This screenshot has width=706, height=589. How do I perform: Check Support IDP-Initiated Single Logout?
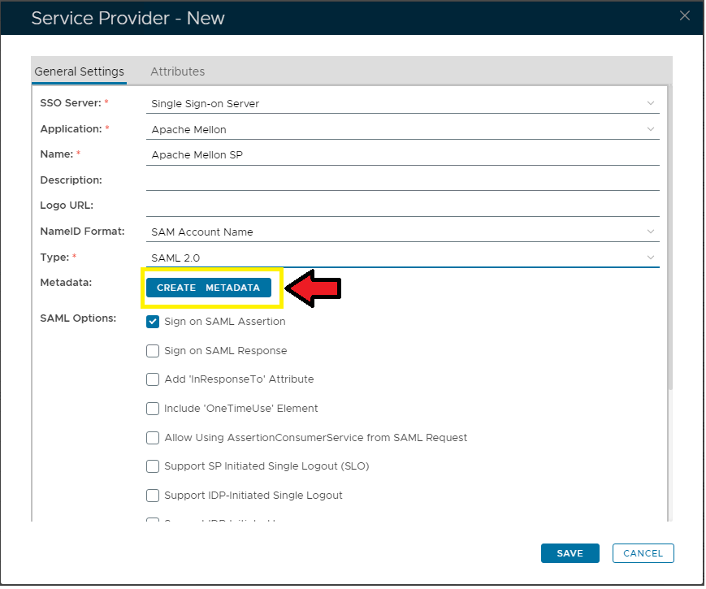[153, 496]
